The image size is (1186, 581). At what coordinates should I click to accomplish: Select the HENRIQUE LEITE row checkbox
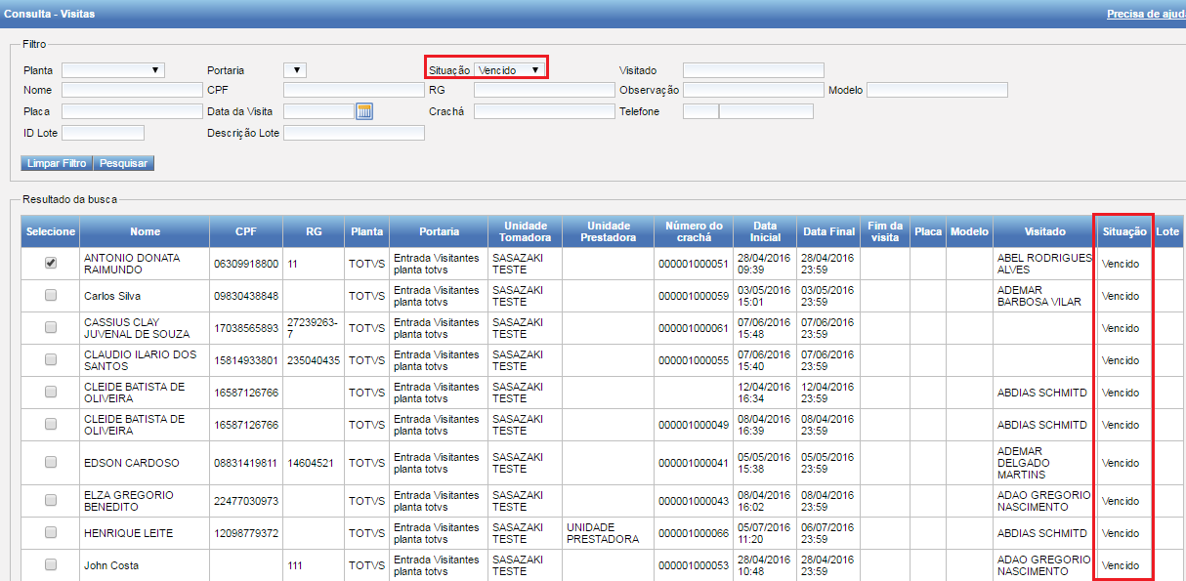pos(51,532)
